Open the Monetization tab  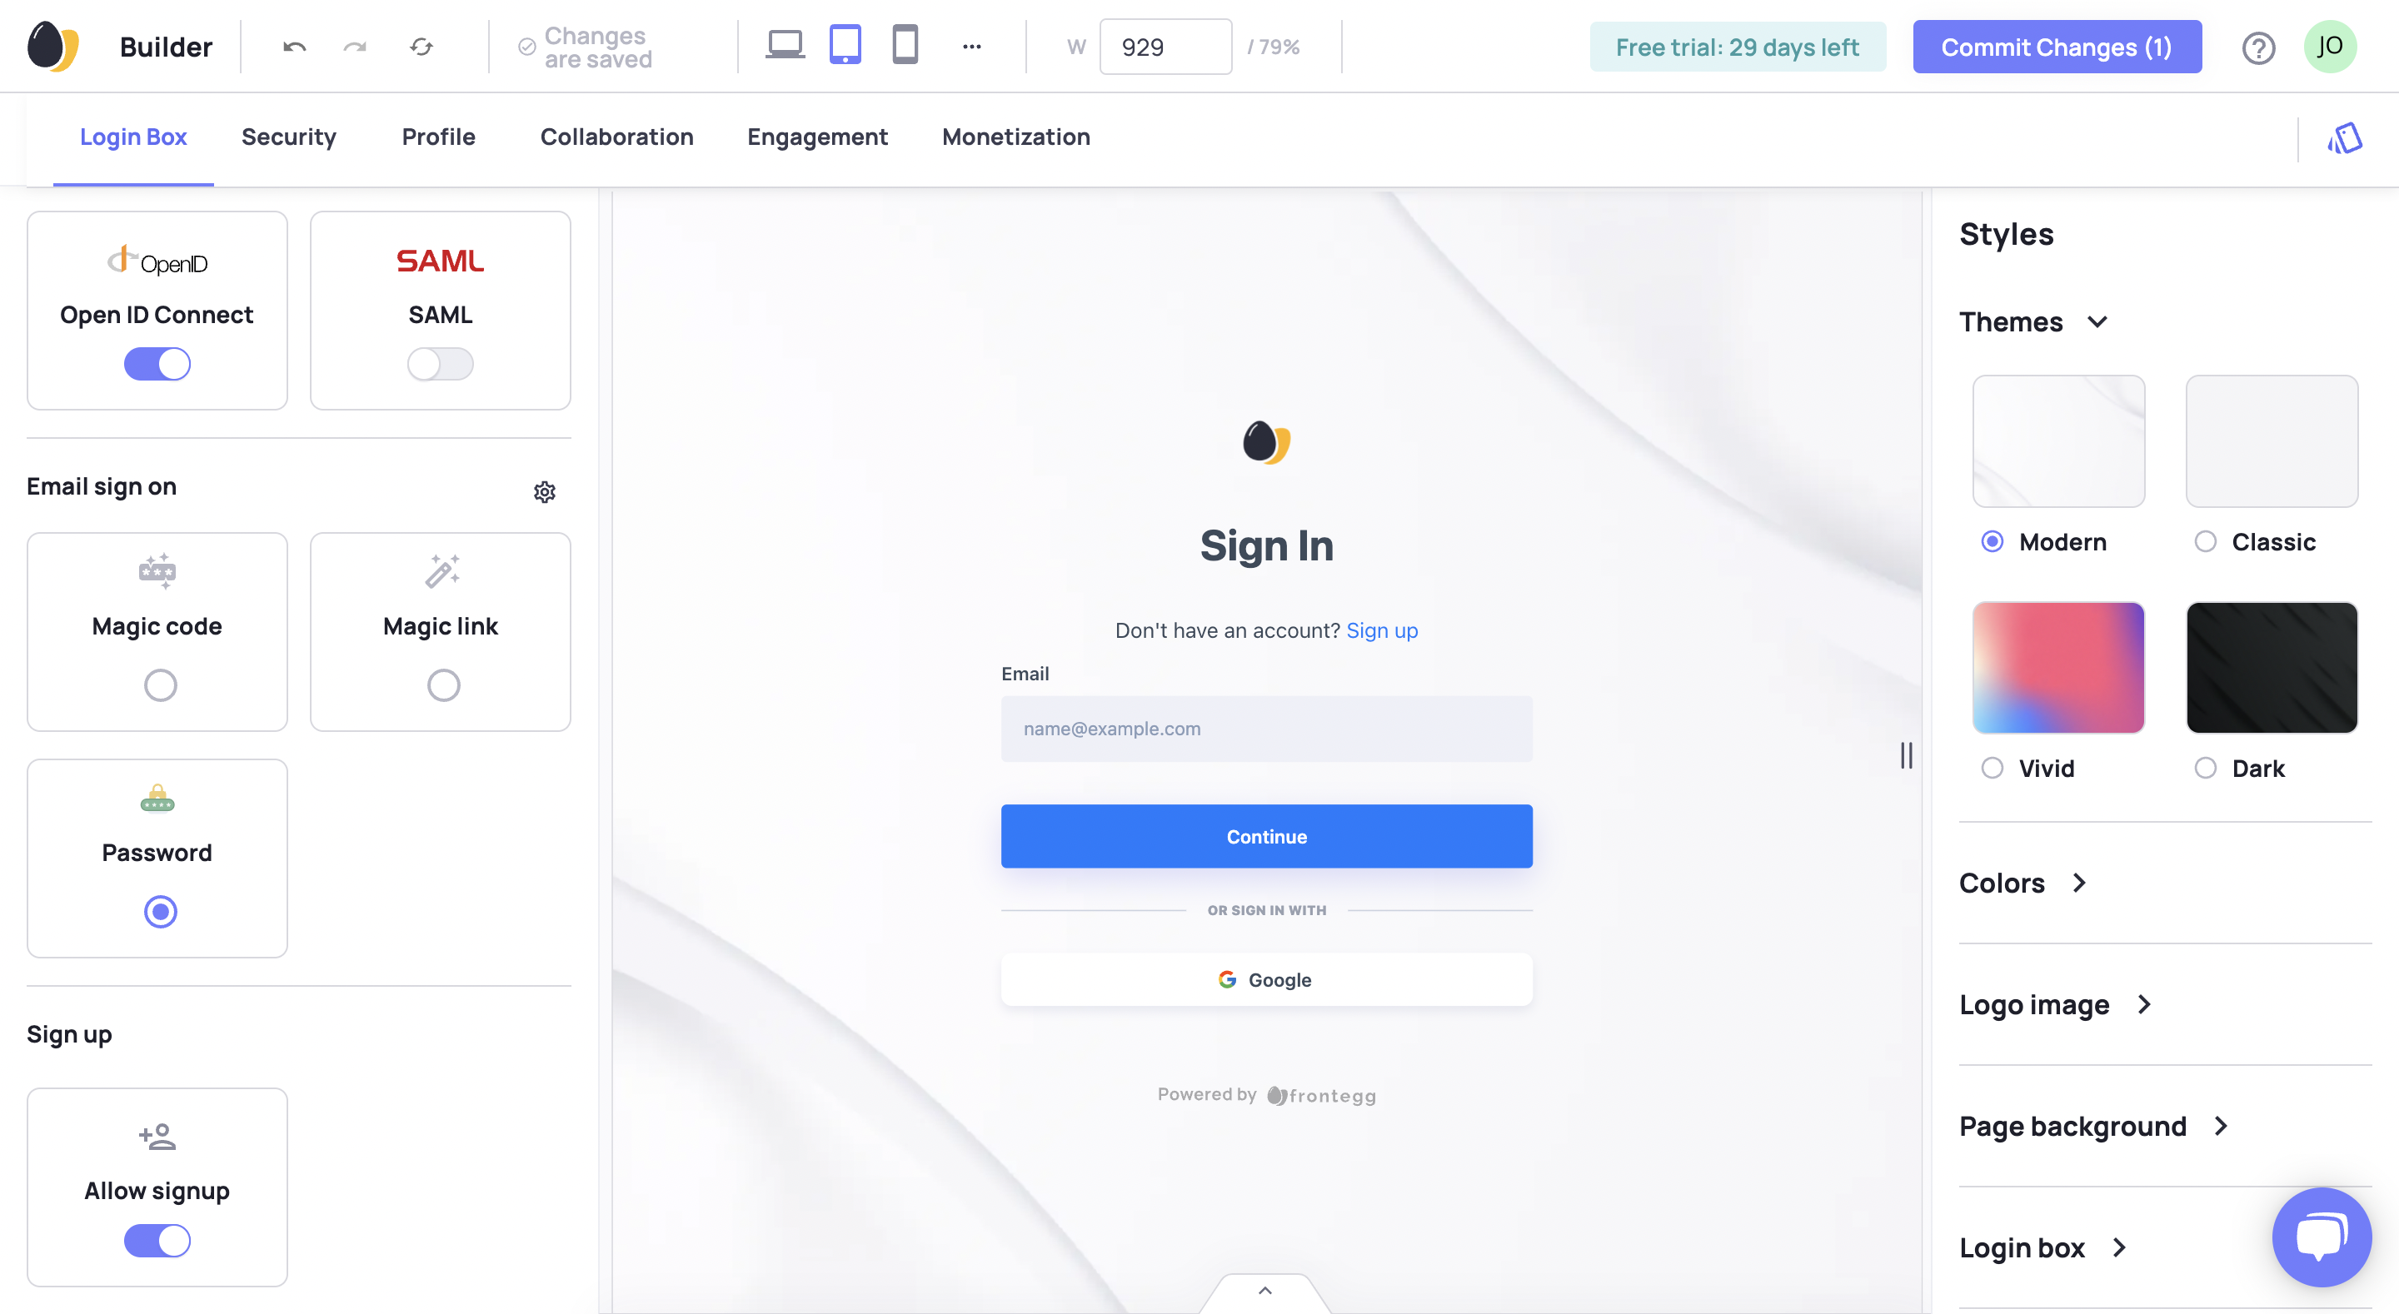point(1016,137)
